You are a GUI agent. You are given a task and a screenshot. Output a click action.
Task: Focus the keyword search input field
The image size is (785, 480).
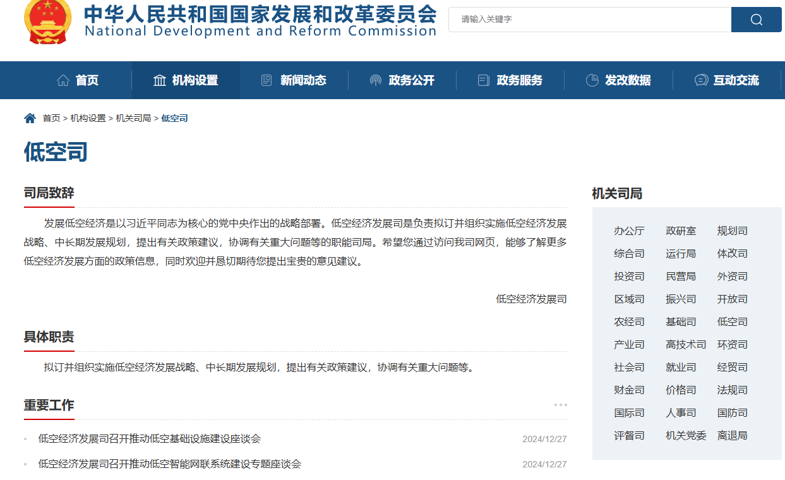tap(590, 20)
